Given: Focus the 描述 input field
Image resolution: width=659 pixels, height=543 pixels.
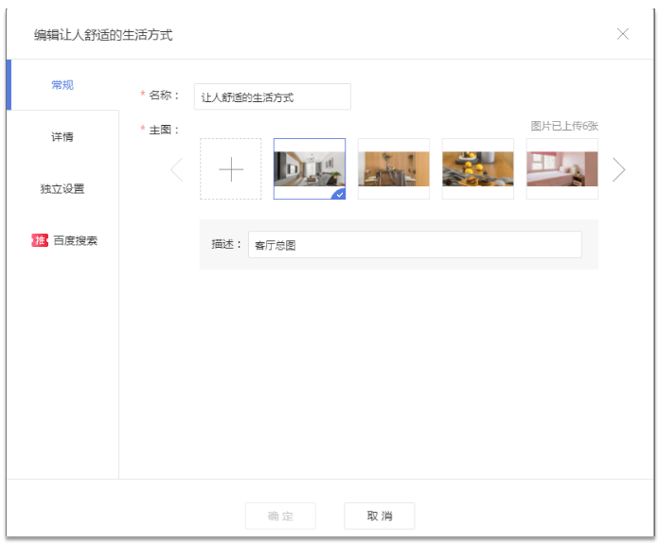Looking at the screenshot, I should (415, 244).
